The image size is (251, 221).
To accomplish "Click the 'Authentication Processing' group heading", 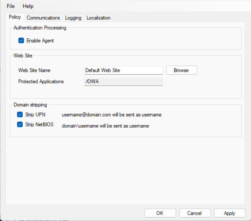I will (40, 28).
